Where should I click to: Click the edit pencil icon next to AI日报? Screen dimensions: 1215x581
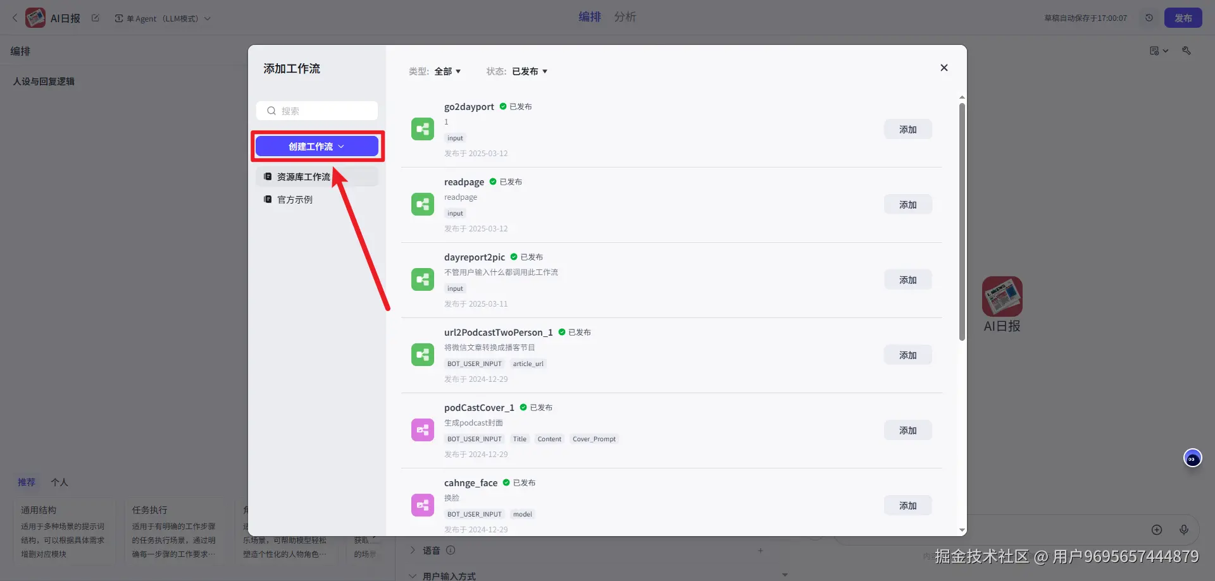96,18
